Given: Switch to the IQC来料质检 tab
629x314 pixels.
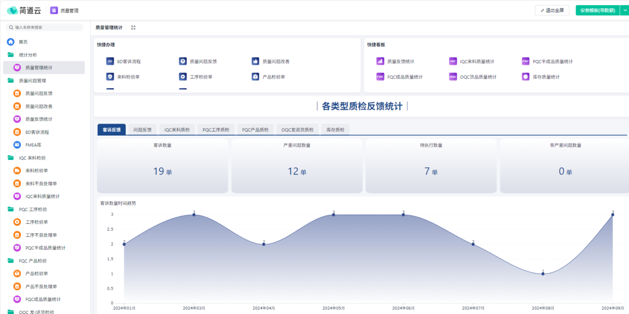Looking at the screenshot, I should point(177,129).
